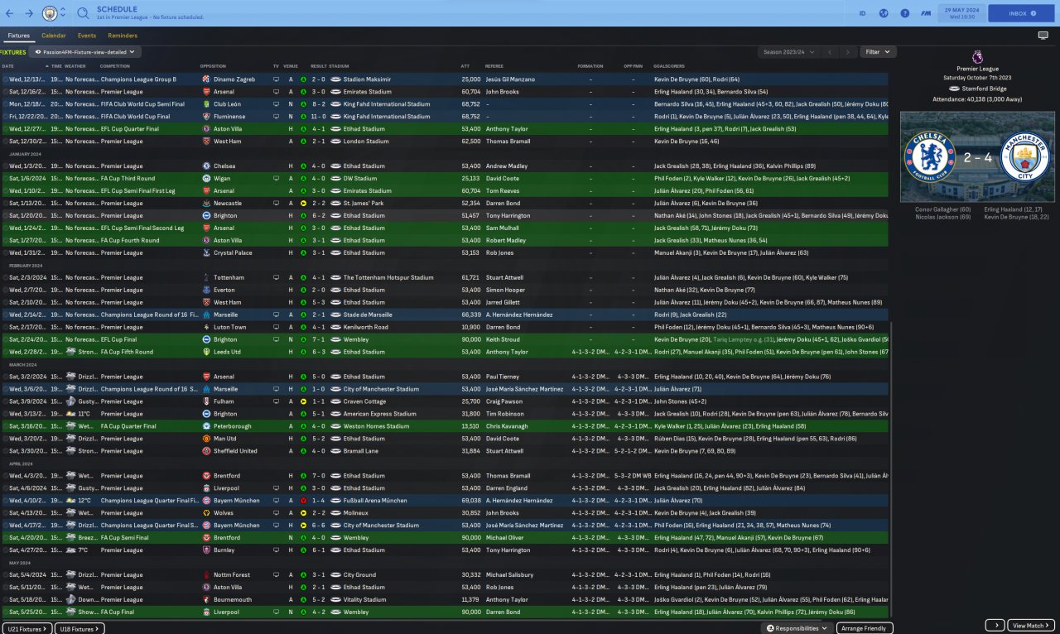The height and width of the screenshot is (634, 1060).
Task: Click the Tottenham club badge
Action: pyautogui.click(x=206, y=278)
